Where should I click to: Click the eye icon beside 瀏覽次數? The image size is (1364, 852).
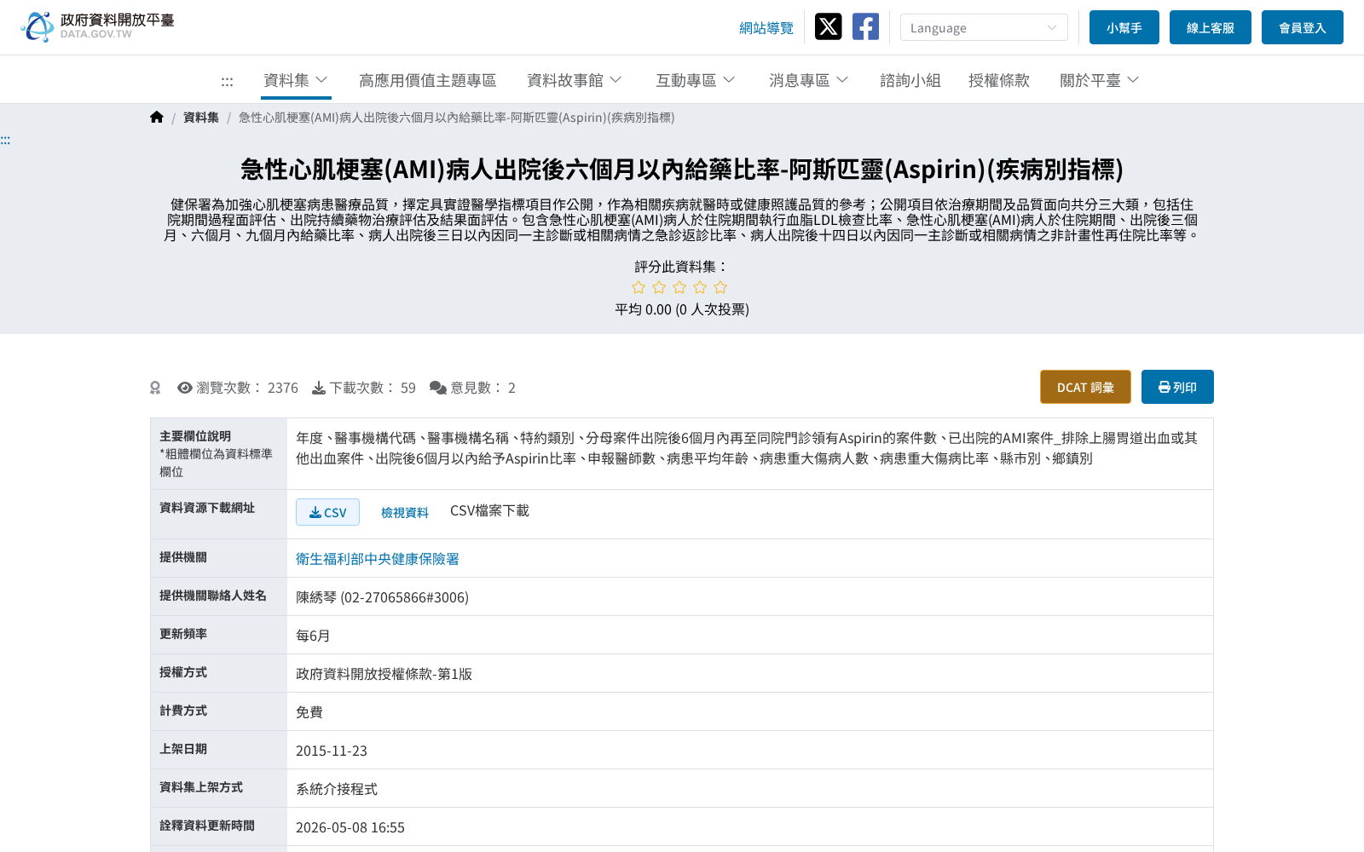coord(185,388)
